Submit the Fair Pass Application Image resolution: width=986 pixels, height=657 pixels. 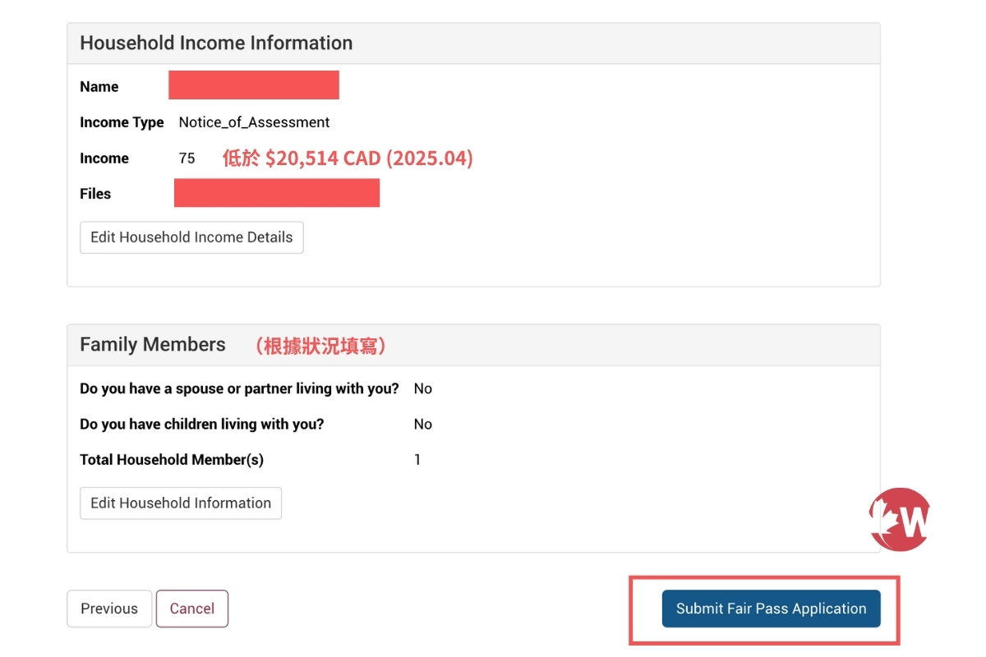(x=771, y=609)
